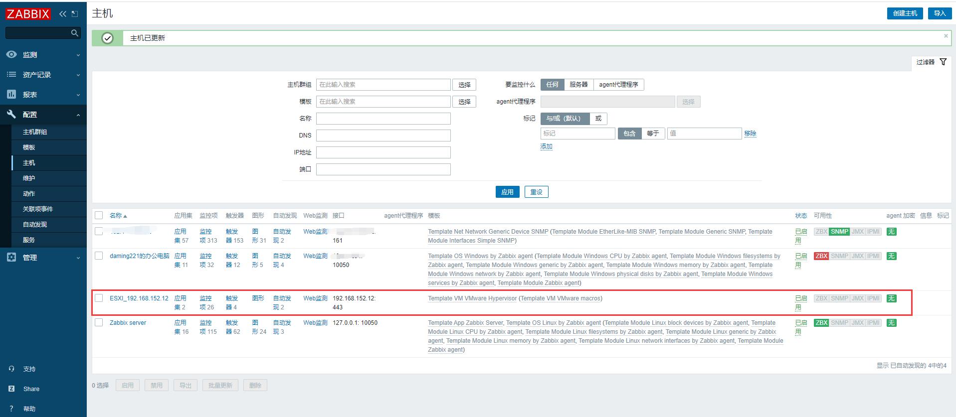Open Template VM VMware Hypervisor link

pos(472,298)
